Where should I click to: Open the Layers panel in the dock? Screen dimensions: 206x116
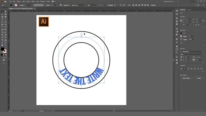(x=177, y=46)
